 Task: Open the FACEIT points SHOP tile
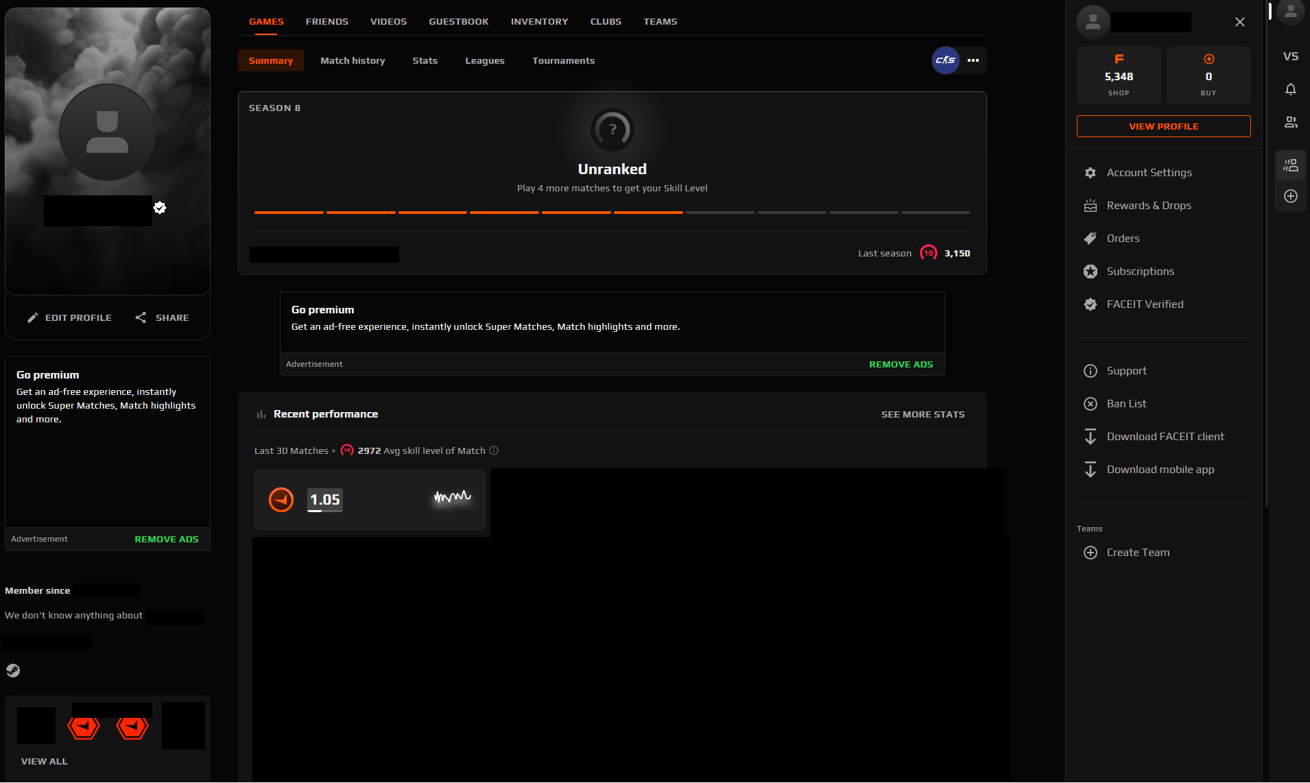click(1119, 75)
